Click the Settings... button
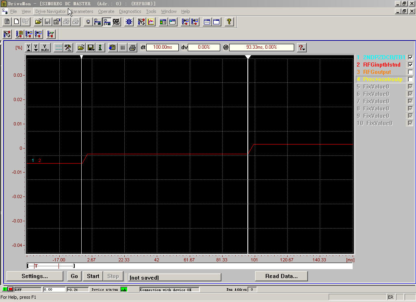Screen dimensions: 416x302 (x=35, y=276)
